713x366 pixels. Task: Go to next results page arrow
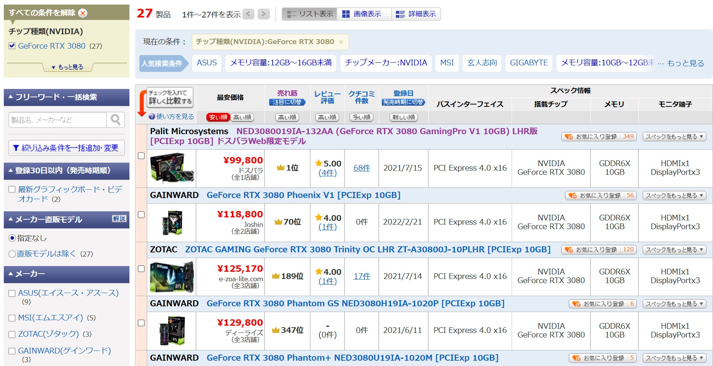point(263,14)
